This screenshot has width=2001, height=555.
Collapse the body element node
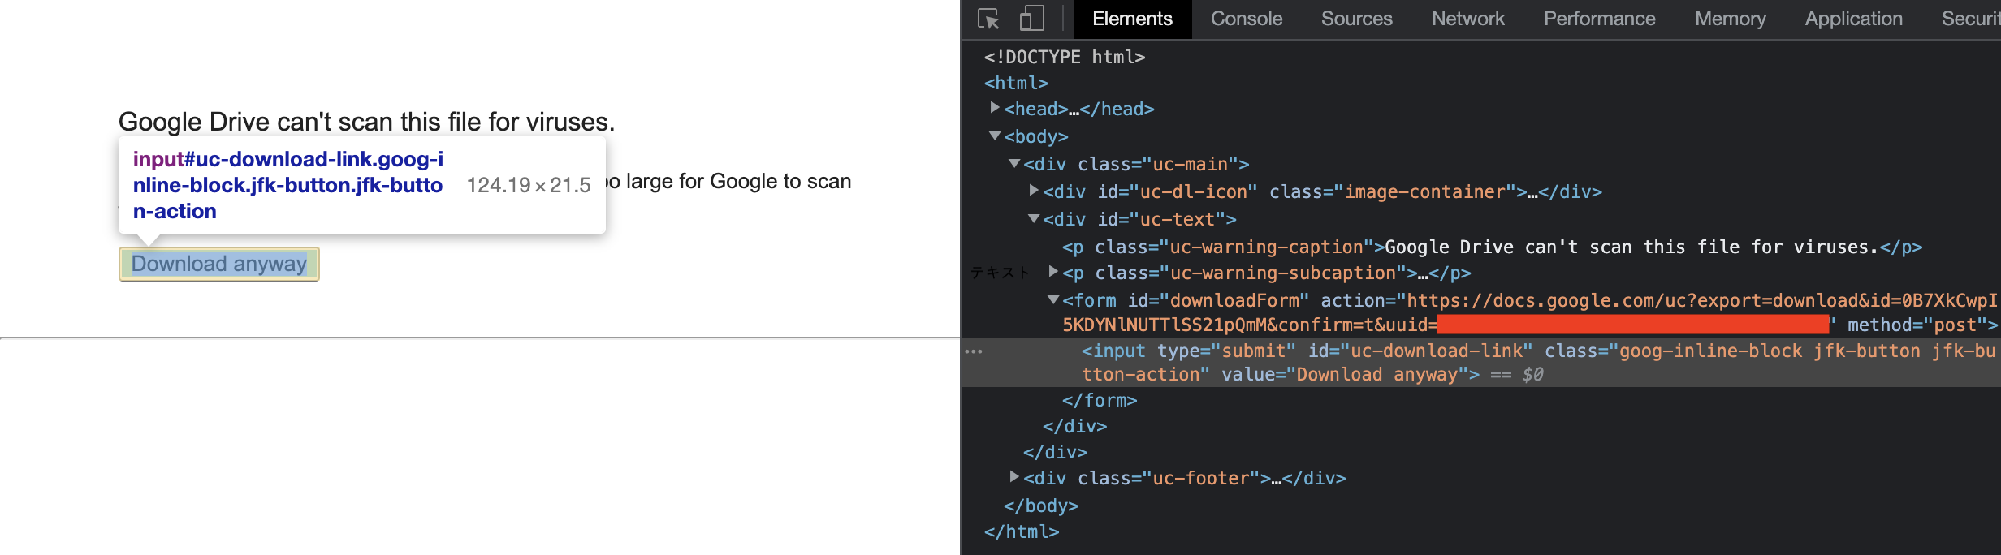pyautogui.click(x=995, y=136)
